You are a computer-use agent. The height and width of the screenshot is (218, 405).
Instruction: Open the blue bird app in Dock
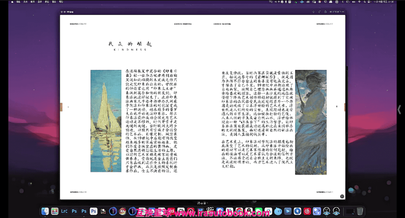[278, 211]
